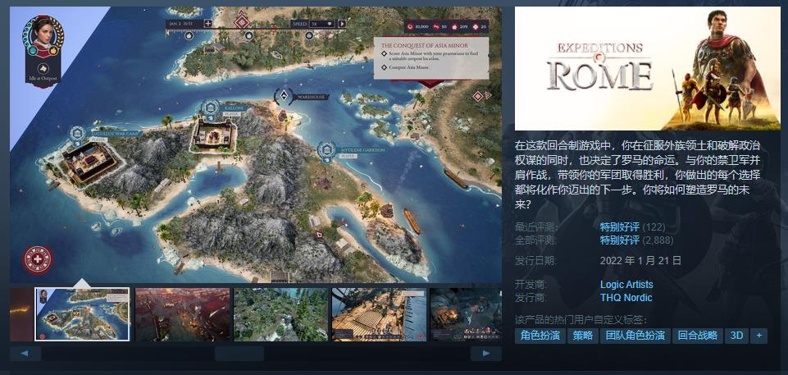Click the 该产品的热门用户自定义标签 heading

(x=581, y=320)
